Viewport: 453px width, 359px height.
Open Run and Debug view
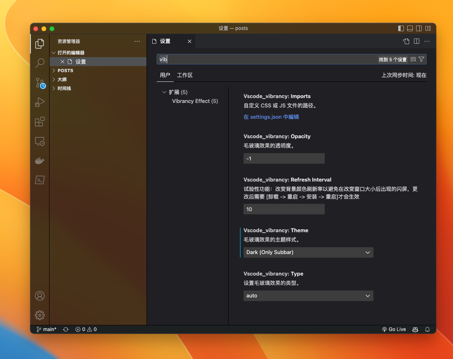point(40,102)
